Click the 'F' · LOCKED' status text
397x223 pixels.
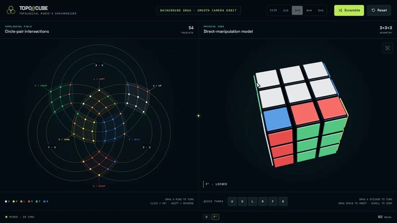[216, 184]
